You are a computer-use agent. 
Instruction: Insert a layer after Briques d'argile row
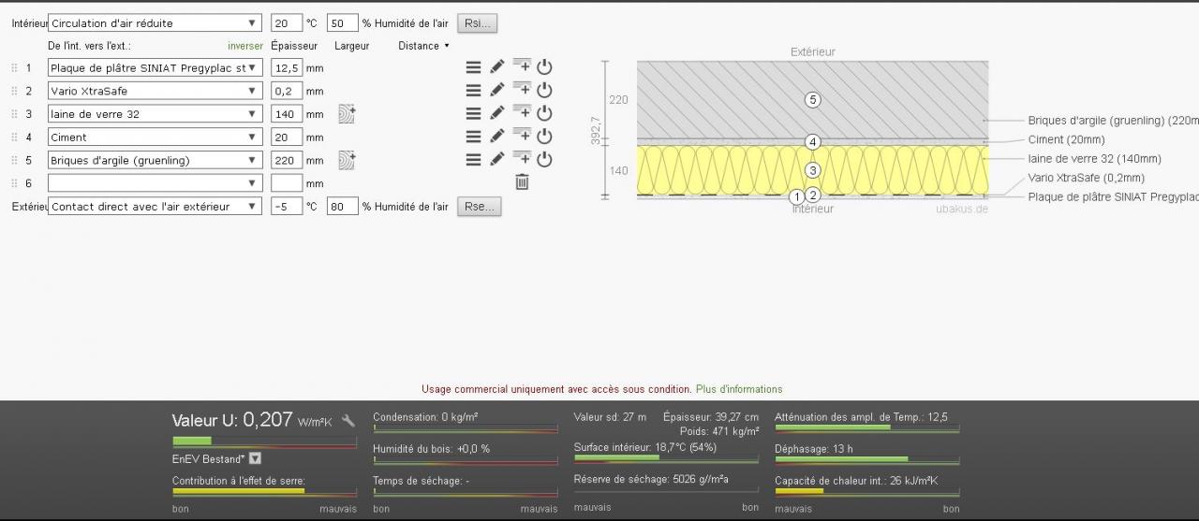point(522,159)
